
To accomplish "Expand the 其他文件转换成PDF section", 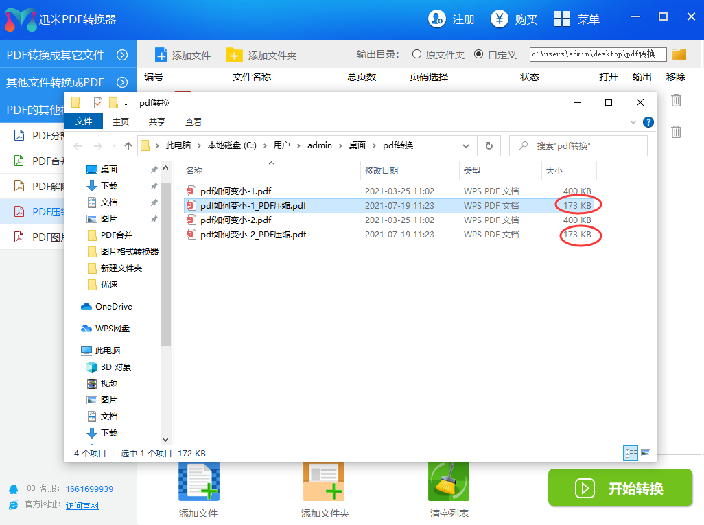I will (122, 82).
